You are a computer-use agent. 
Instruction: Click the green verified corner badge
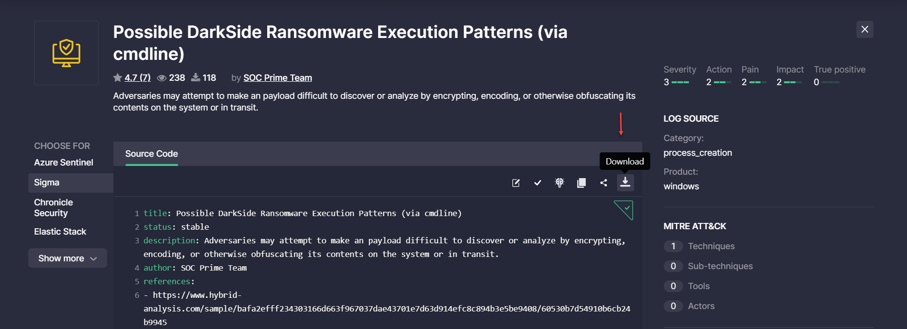pos(624,210)
